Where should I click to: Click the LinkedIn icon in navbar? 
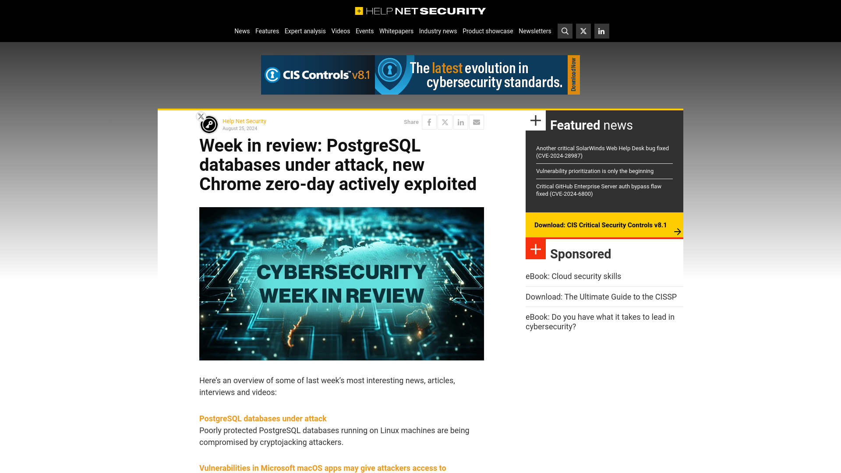pos(601,31)
